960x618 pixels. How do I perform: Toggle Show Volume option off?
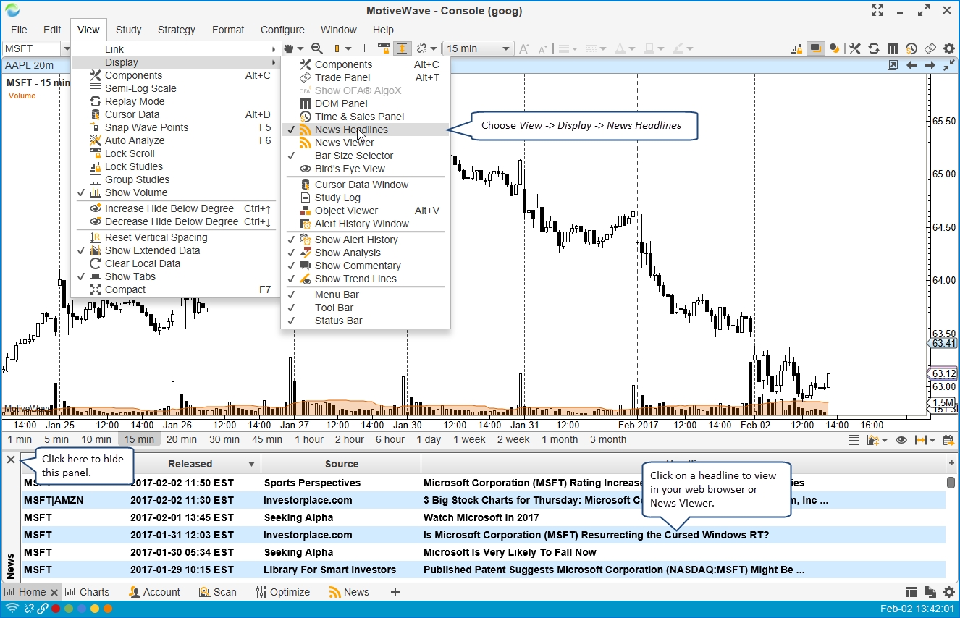pyautogui.click(x=135, y=192)
